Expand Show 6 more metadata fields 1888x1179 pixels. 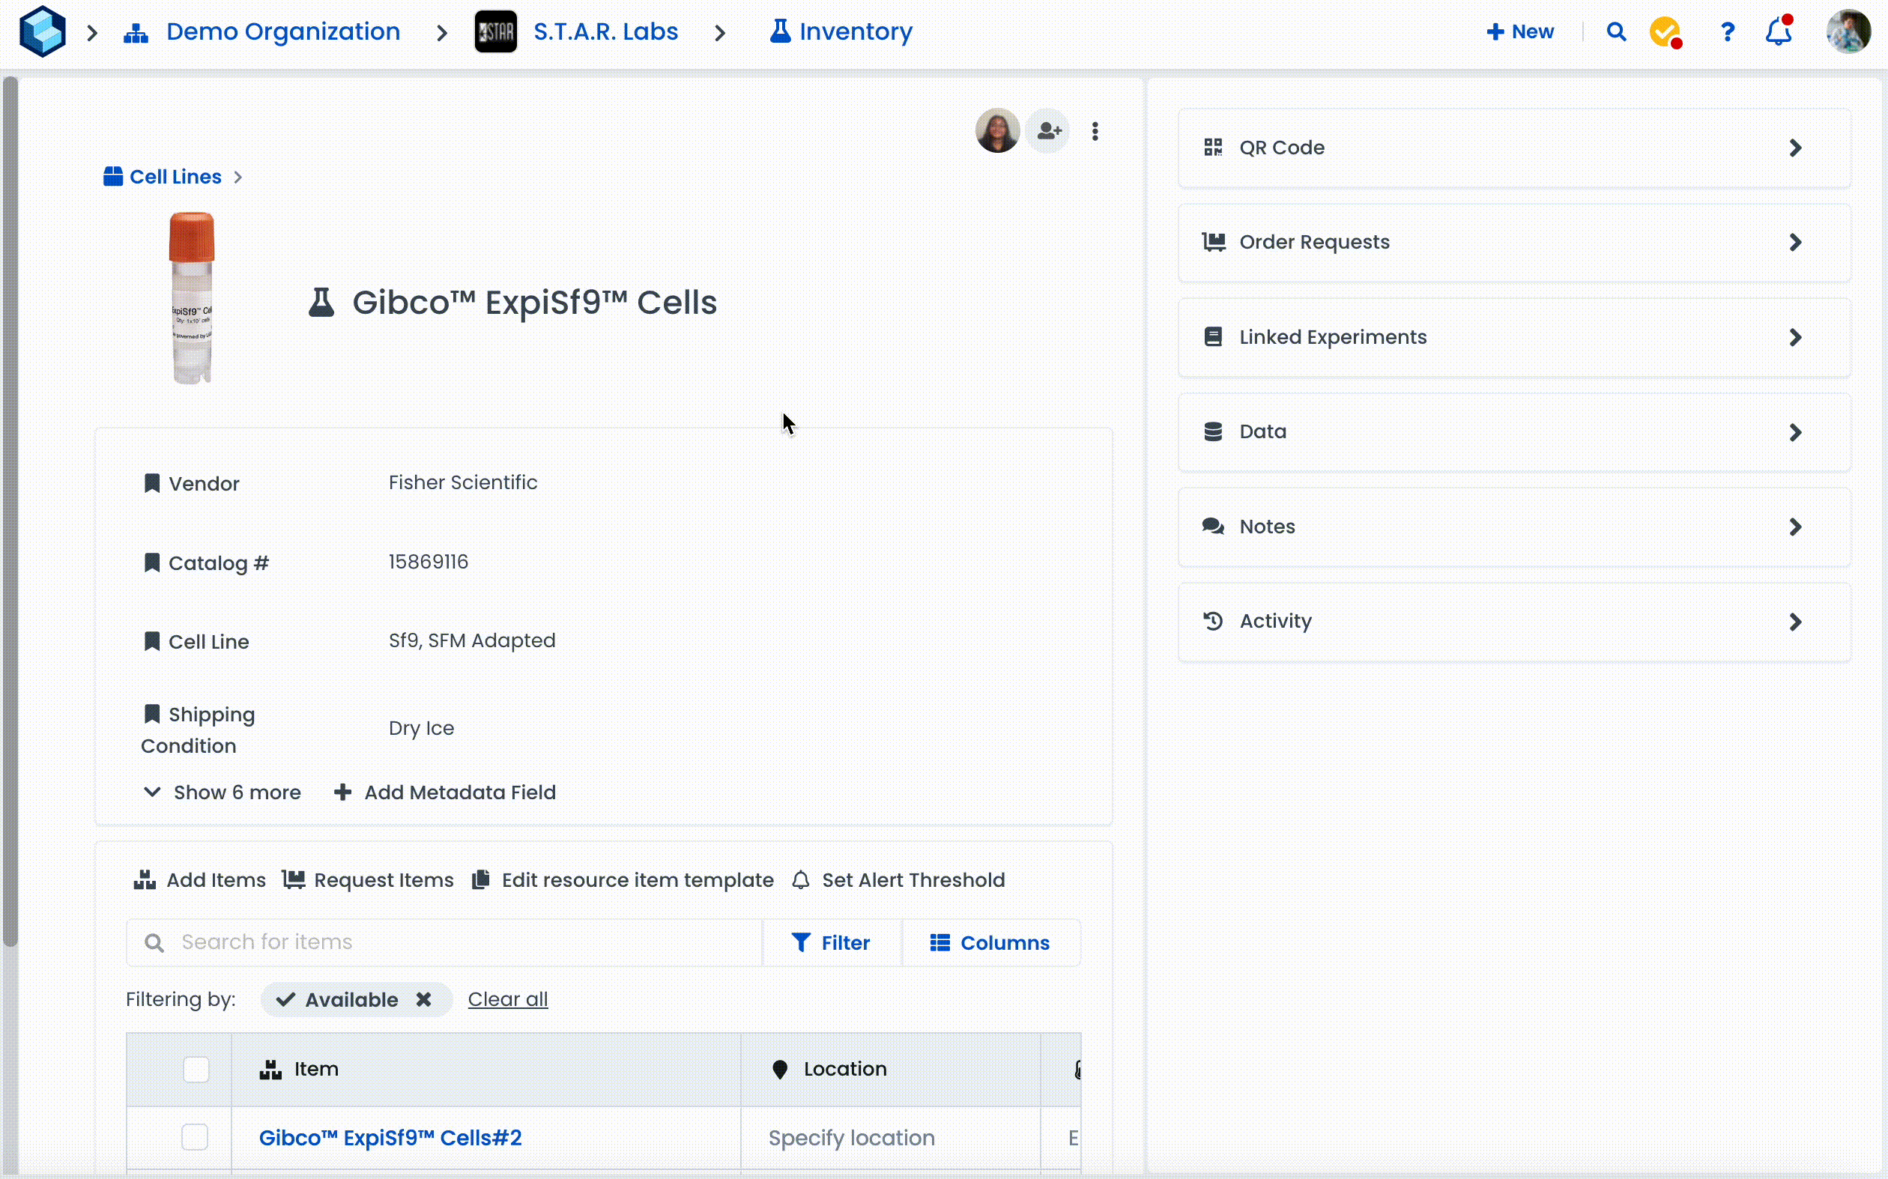click(223, 792)
